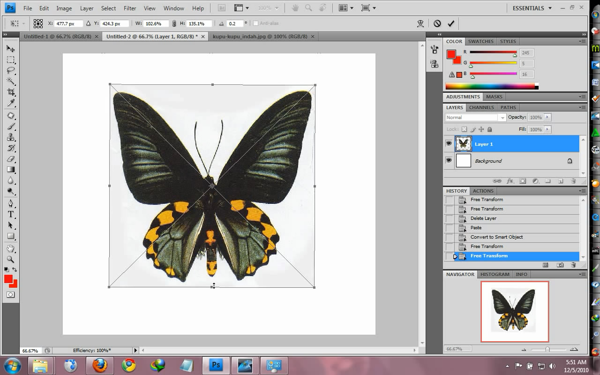The image size is (600, 375).
Task: Select the Rectangle shape tool
Action: pyautogui.click(x=10, y=236)
